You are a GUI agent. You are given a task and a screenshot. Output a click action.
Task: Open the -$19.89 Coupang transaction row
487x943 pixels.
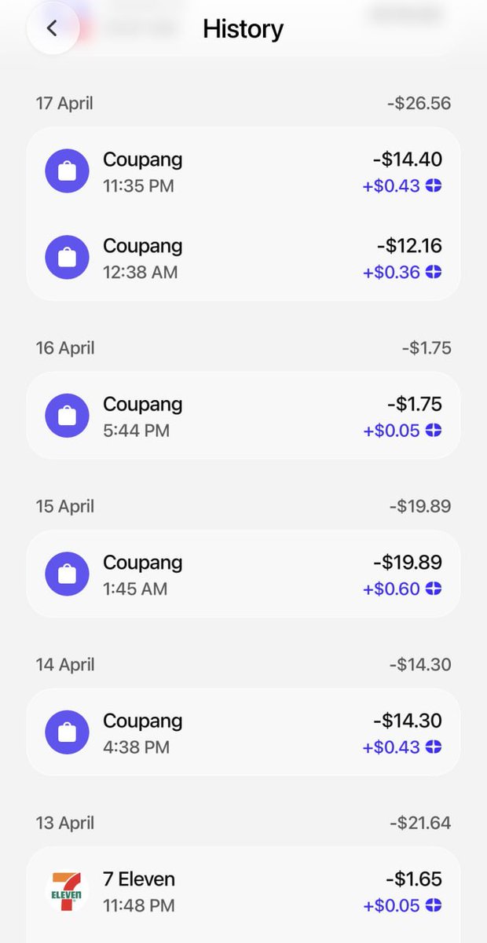(x=243, y=574)
